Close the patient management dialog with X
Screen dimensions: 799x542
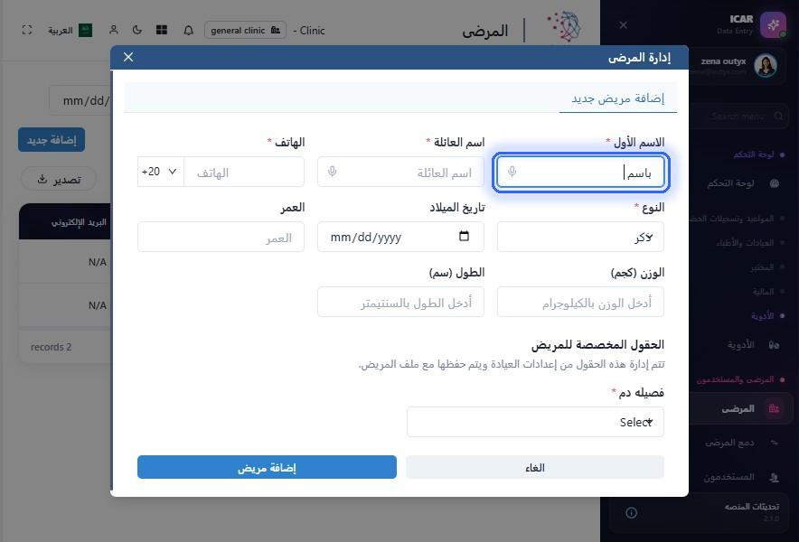[128, 57]
